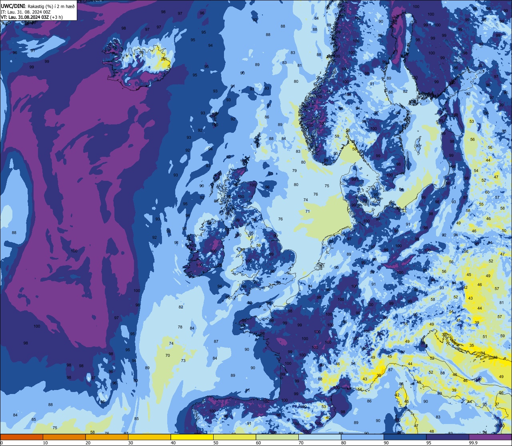This screenshot has width=512, height=446.
Task: Click the 90–95 medium blue legend swatch
Action: [x=405, y=437]
